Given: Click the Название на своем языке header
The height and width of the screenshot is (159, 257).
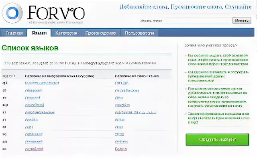Looking at the screenshot, I should [137, 76].
